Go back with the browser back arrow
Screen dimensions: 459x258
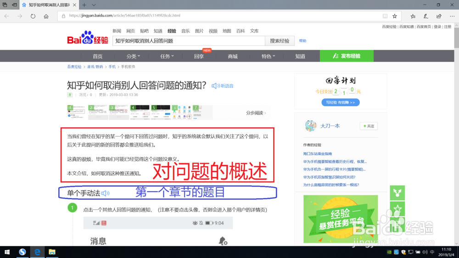tap(7, 16)
